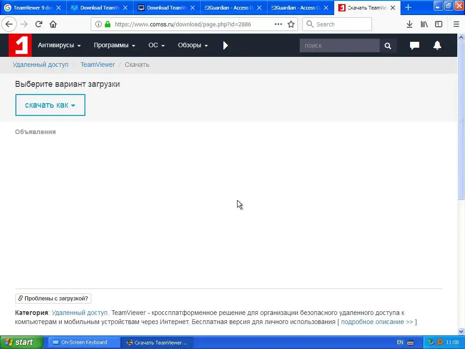The height and width of the screenshot is (349, 465).
Task: Reload the page with the refresh icon
Action: (x=39, y=24)
